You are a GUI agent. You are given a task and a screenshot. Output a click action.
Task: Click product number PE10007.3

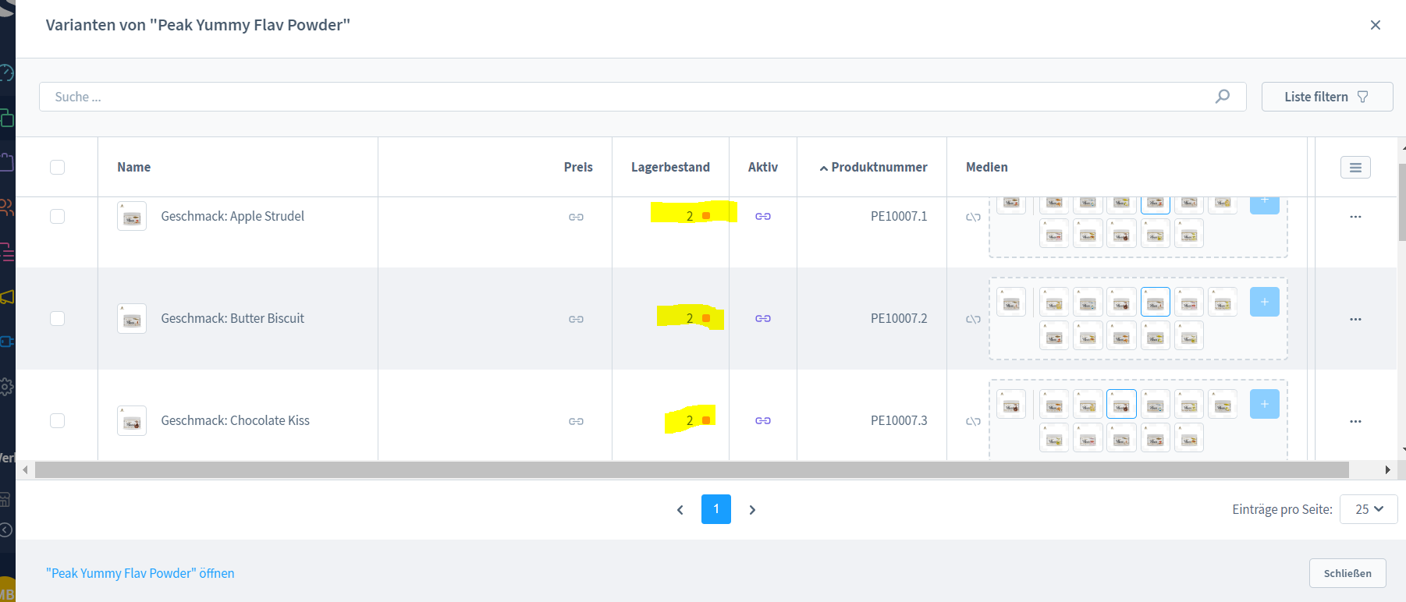(899, 420)
